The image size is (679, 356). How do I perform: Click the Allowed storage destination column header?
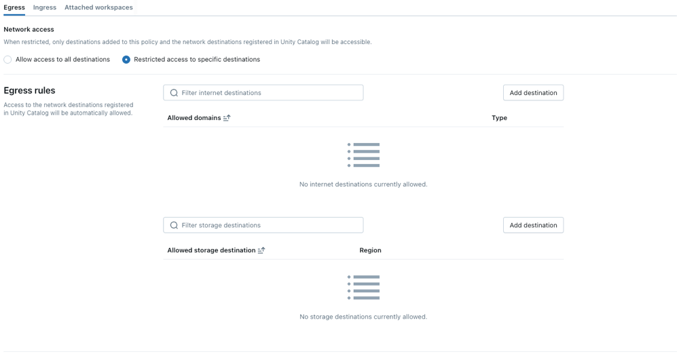coord(211,250)
